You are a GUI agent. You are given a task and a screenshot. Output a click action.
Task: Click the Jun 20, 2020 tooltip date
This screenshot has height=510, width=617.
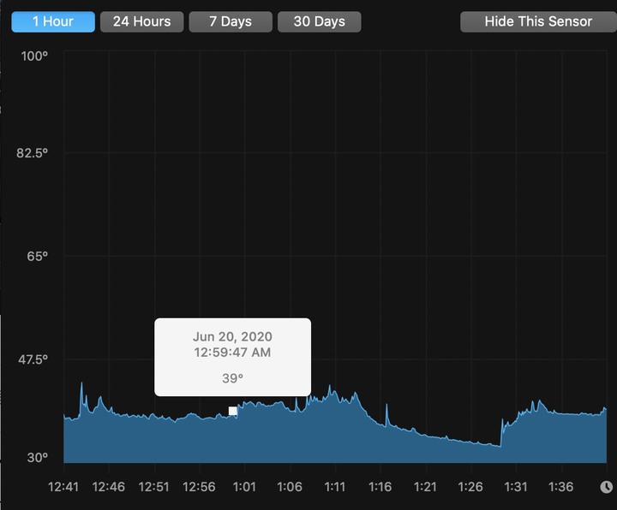tap(232, 336)
